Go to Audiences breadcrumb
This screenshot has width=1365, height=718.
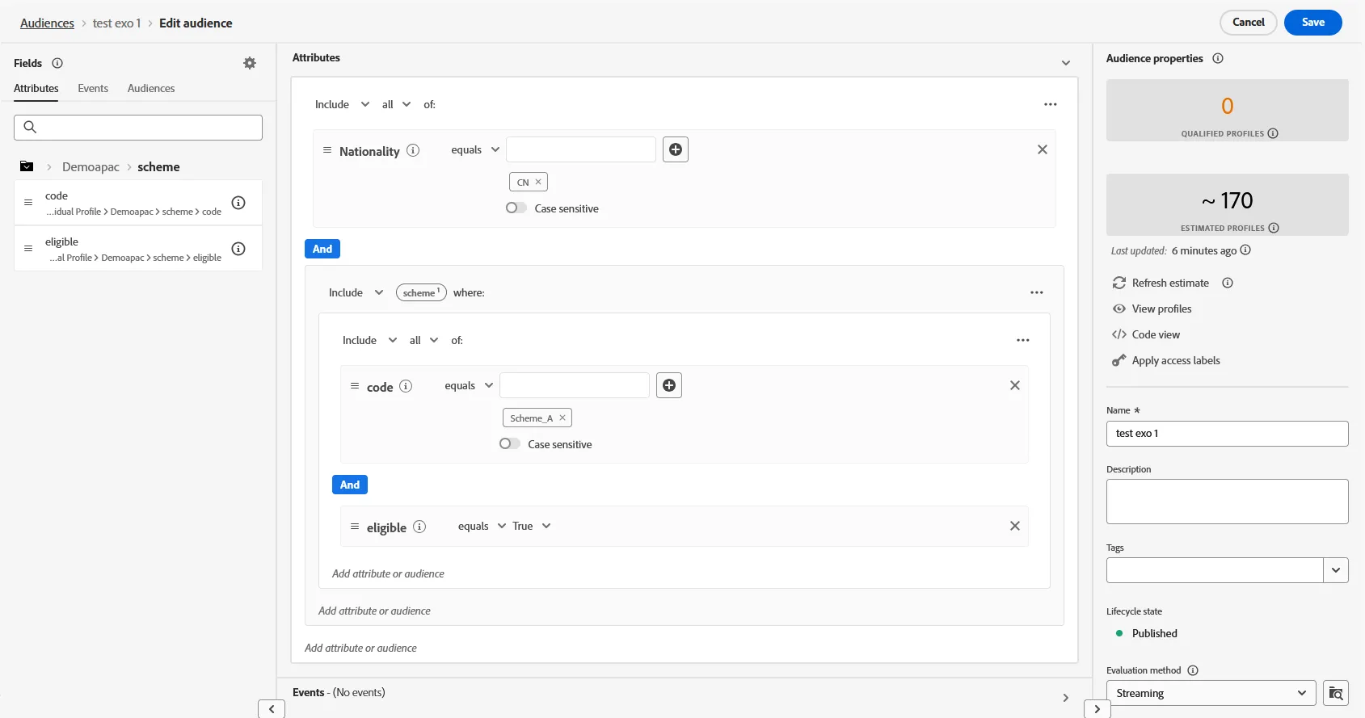(47, 23)
